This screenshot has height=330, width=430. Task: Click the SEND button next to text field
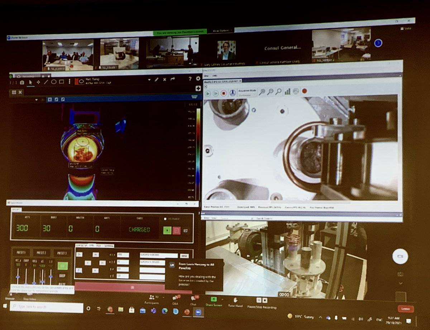coord(185,256)
